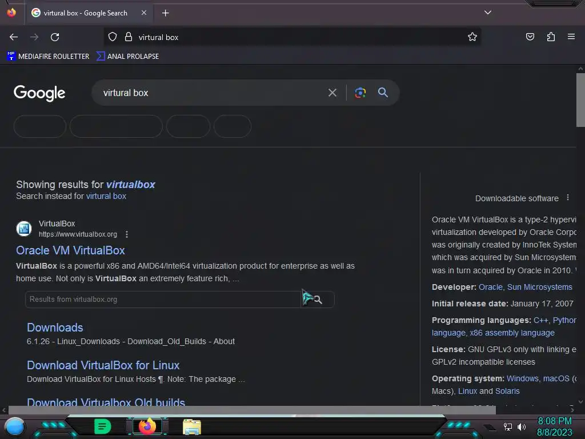Click the volume speaker tray icon

522,426
